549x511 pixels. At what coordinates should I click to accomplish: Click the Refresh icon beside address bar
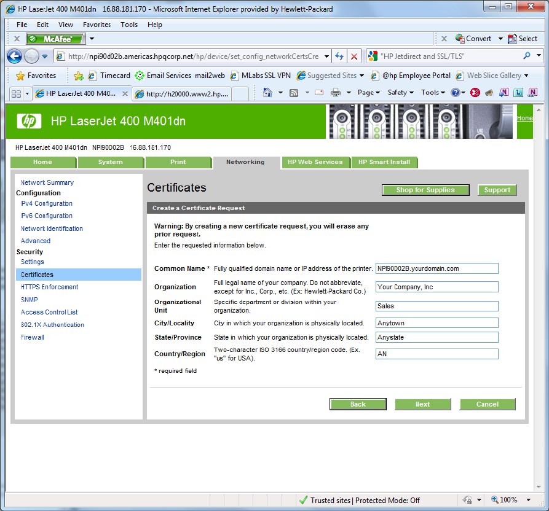339,57
